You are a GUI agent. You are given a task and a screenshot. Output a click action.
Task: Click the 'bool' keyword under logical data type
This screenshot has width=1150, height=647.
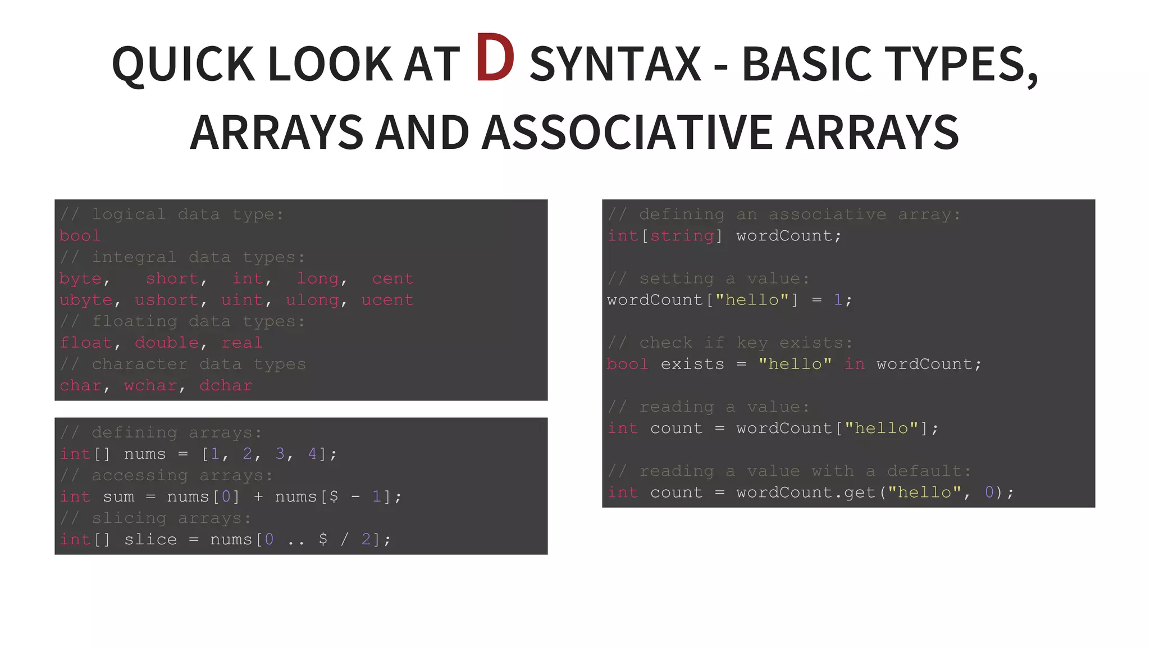pyautogui.click(x=80, y=236)
